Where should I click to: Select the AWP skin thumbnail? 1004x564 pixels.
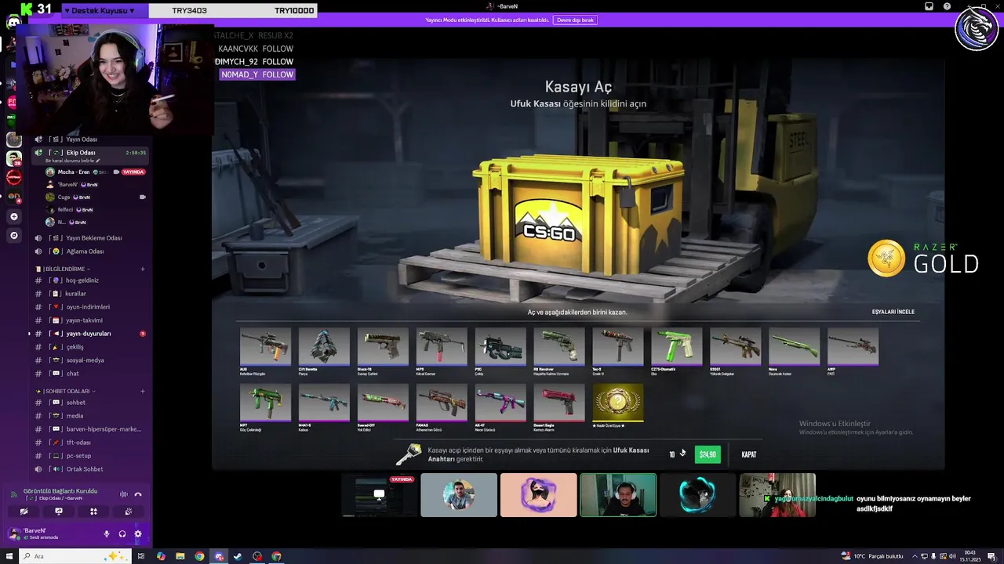tap(853, 347)
